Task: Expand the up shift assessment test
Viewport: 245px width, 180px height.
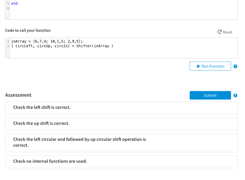Action: pyautogui.click(x=121, y=124)
